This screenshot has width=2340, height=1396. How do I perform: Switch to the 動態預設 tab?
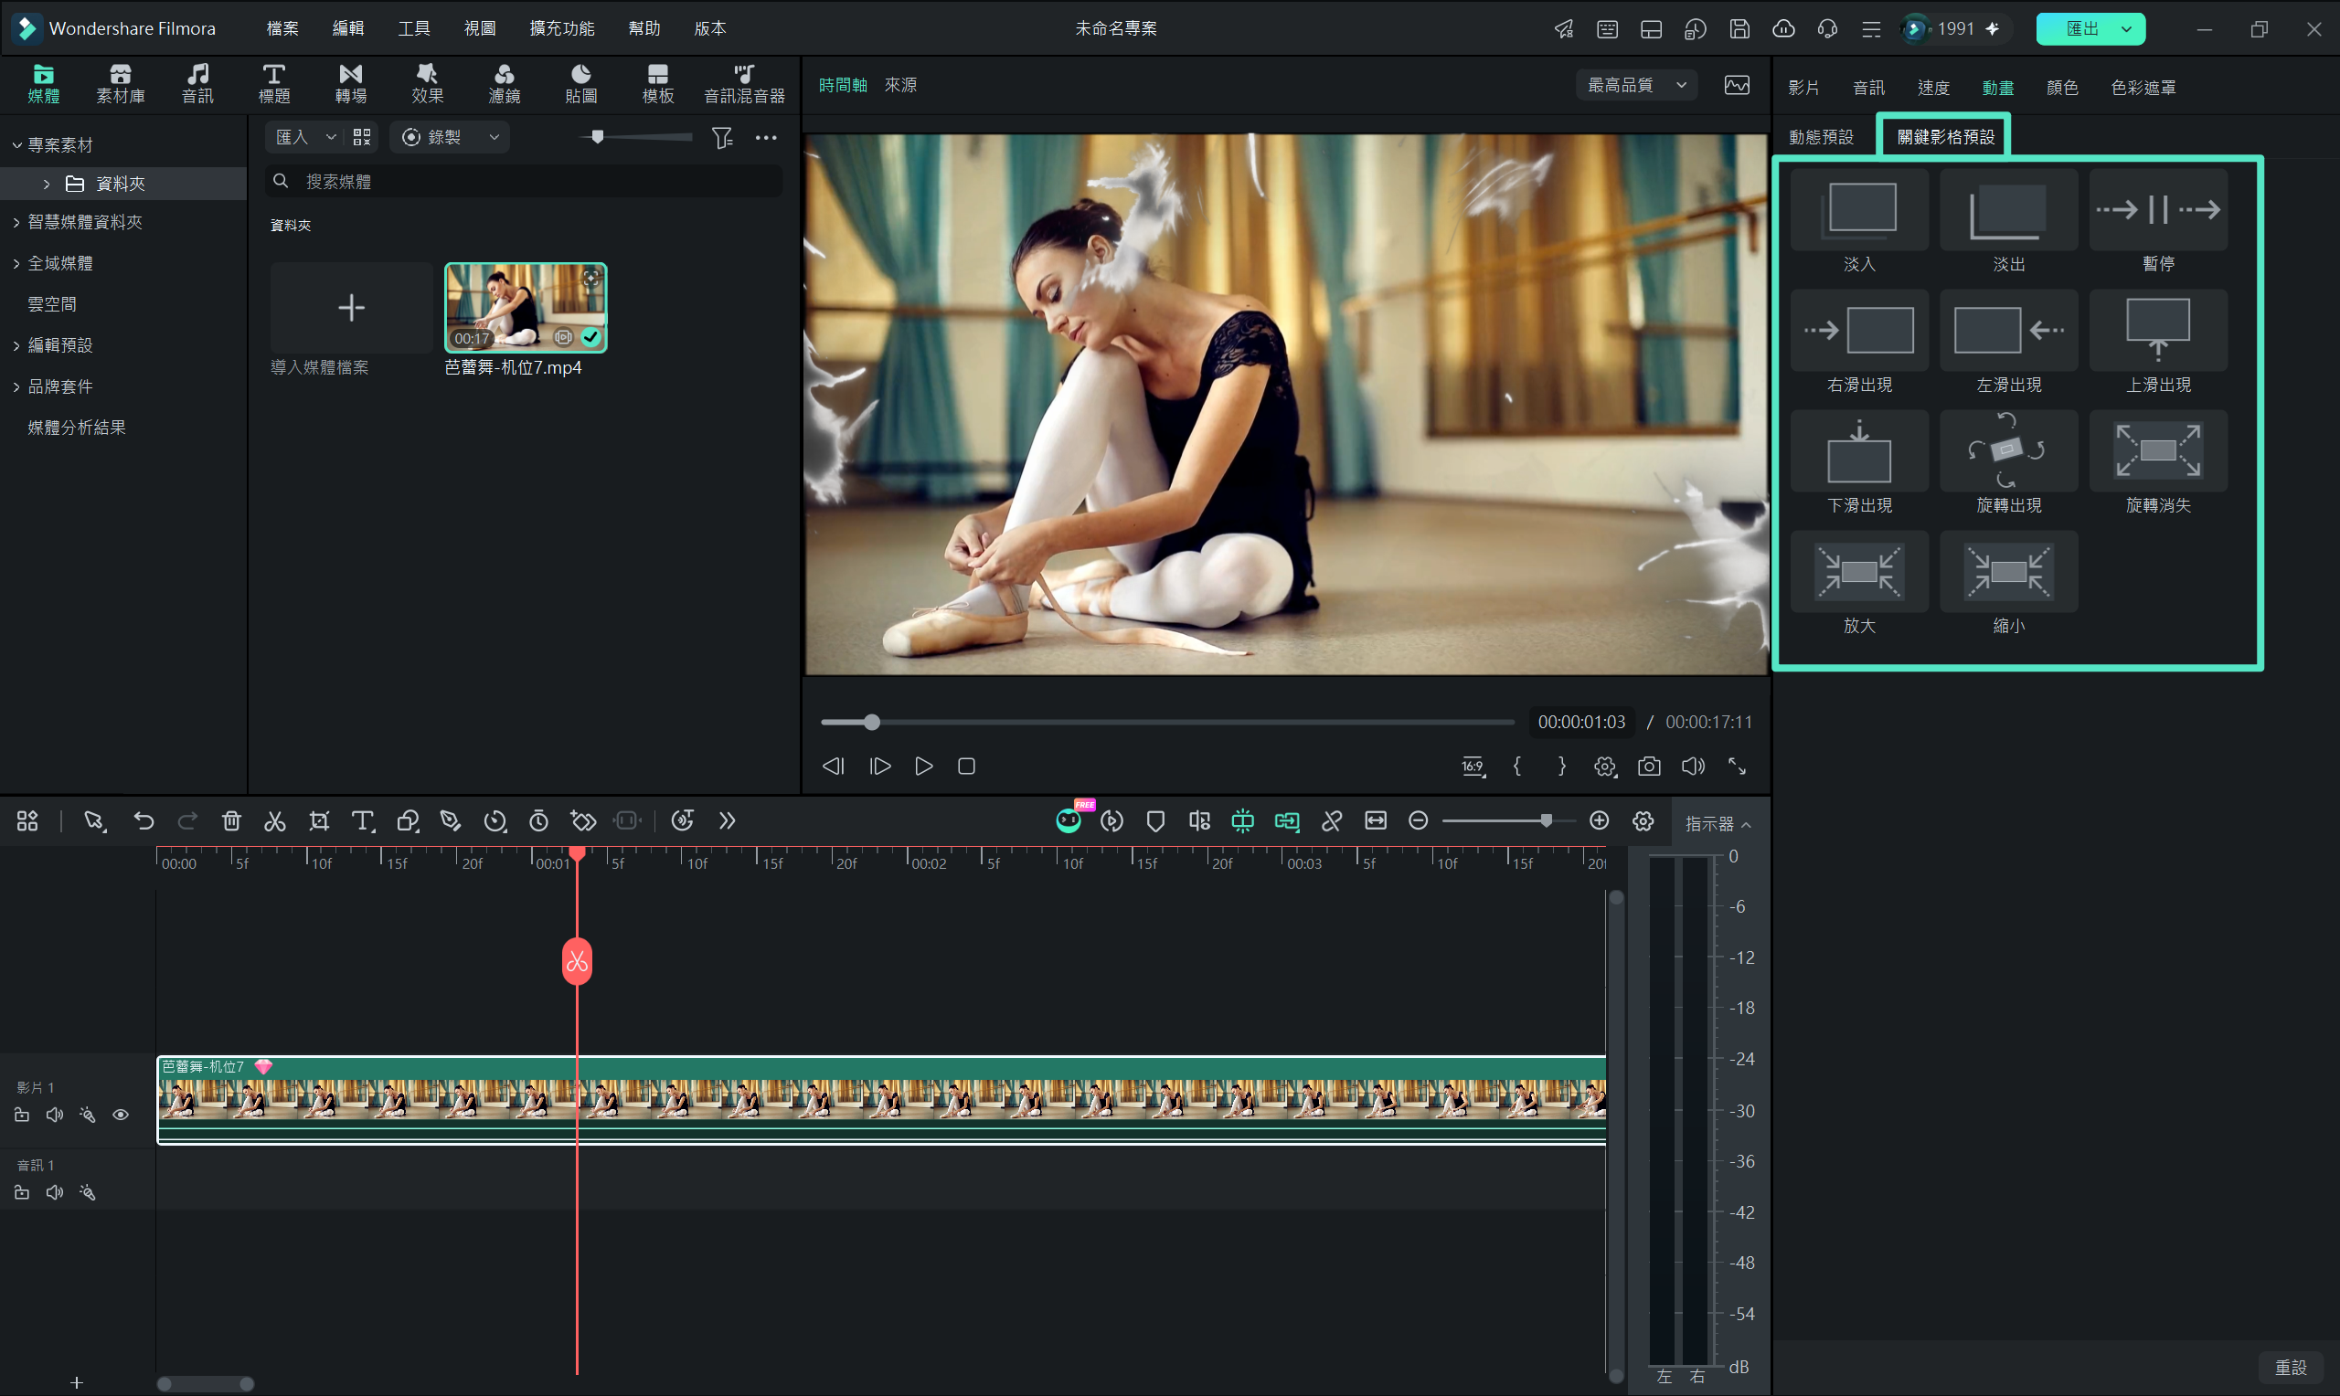point(1821,137)
